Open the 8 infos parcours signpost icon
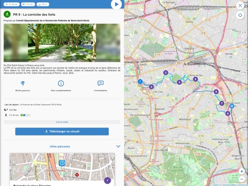This screenshot has height=186, width=248. (x=23, y=84)
